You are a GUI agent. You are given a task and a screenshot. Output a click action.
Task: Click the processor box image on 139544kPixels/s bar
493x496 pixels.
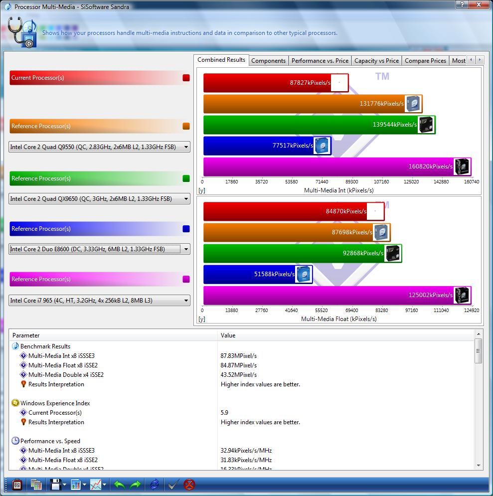[x=426, y=125]
